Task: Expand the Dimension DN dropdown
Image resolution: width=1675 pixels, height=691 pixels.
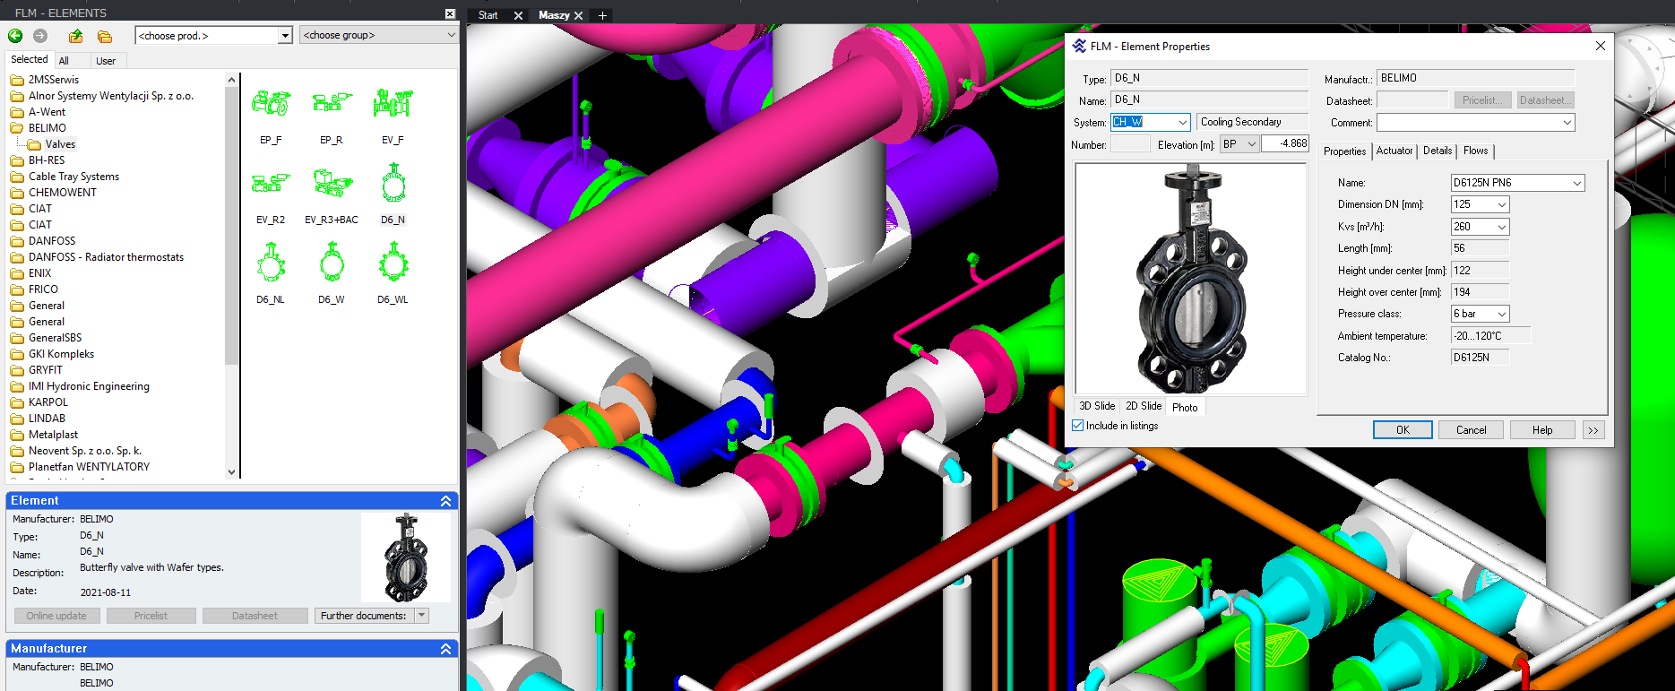Action: pyautogui.click(x=1501, y=205)
